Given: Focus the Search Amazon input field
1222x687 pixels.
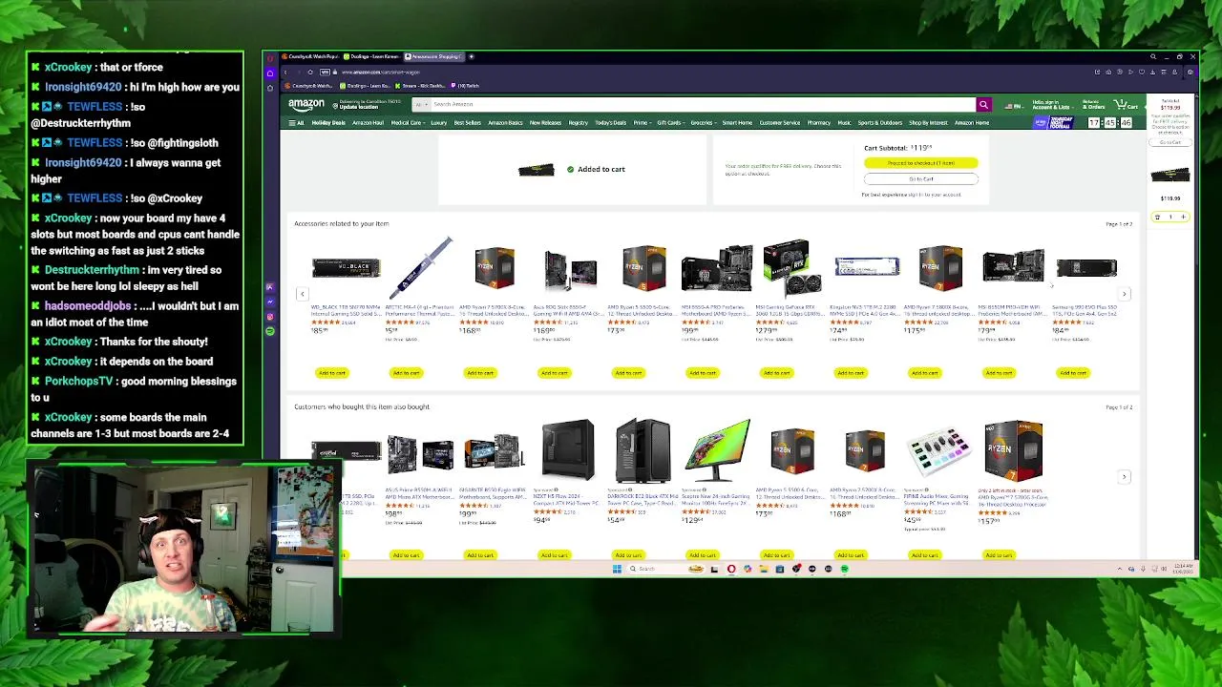Looking at the screenshot, I should click(702, 105).
